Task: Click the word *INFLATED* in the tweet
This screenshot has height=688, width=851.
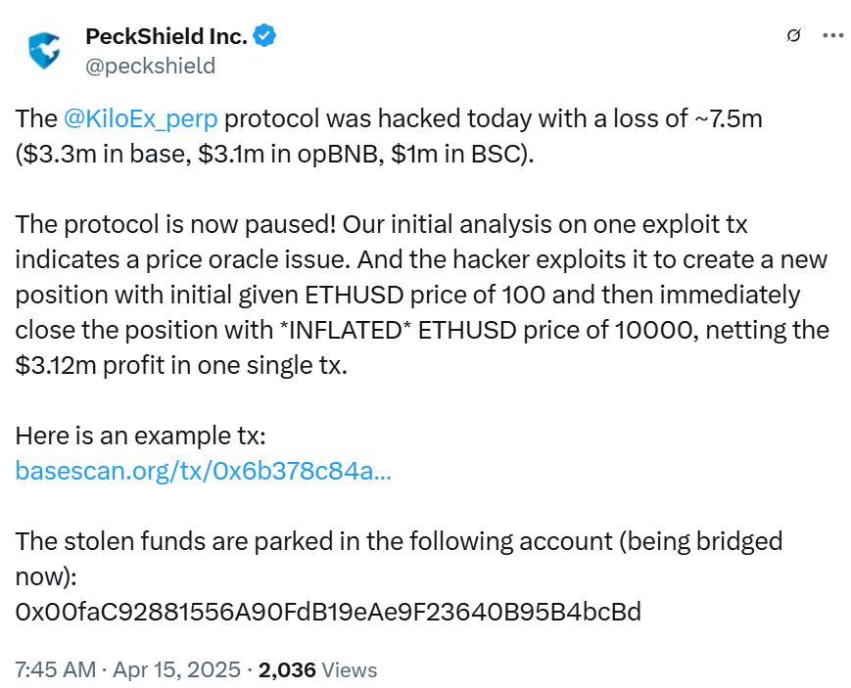Action: pyautogui.click(x=341, y=331)
